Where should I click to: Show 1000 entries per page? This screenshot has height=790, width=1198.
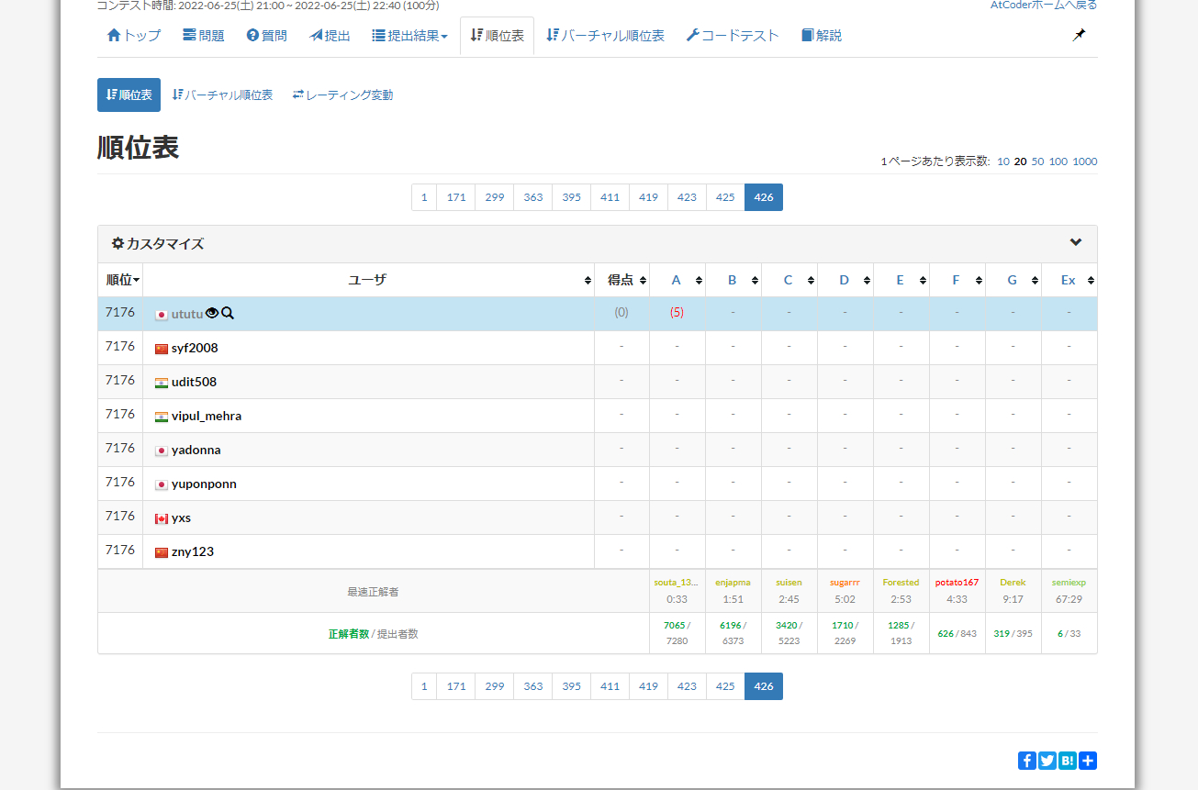click(x=1084, y=161)
